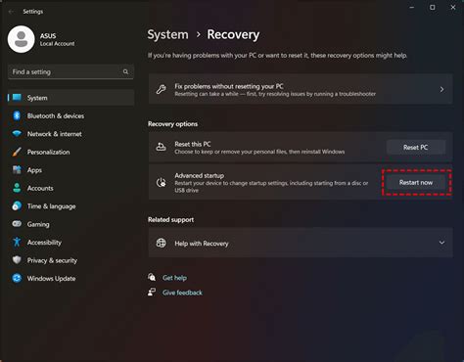Image resolution: width=464 pixels, height=362 pixels.
Task: Click the System monitor icon in sidebar
Action: pos(17,98)
